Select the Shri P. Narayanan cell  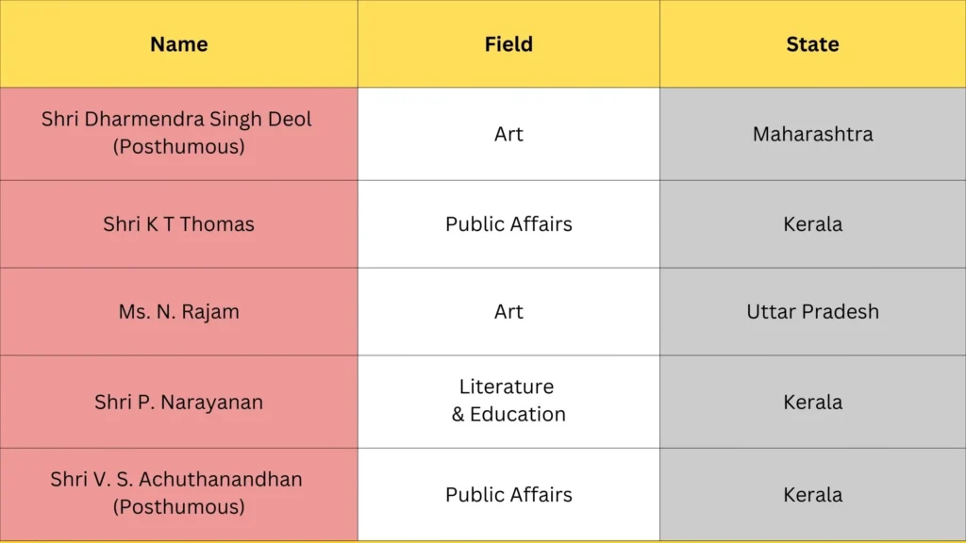pyautogui.click(x=178, y=402)
